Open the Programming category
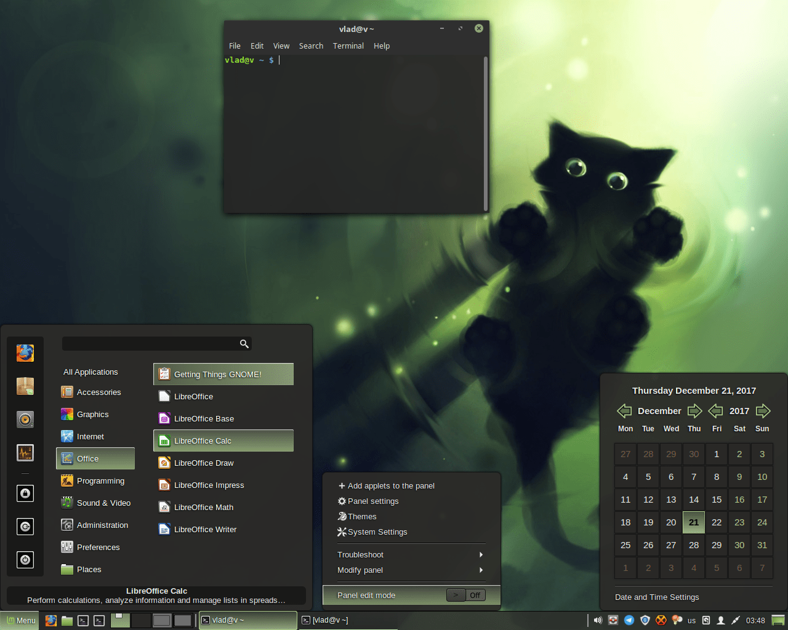The width and height of the screenshot is (788, 630). click(x=95, y=481)
